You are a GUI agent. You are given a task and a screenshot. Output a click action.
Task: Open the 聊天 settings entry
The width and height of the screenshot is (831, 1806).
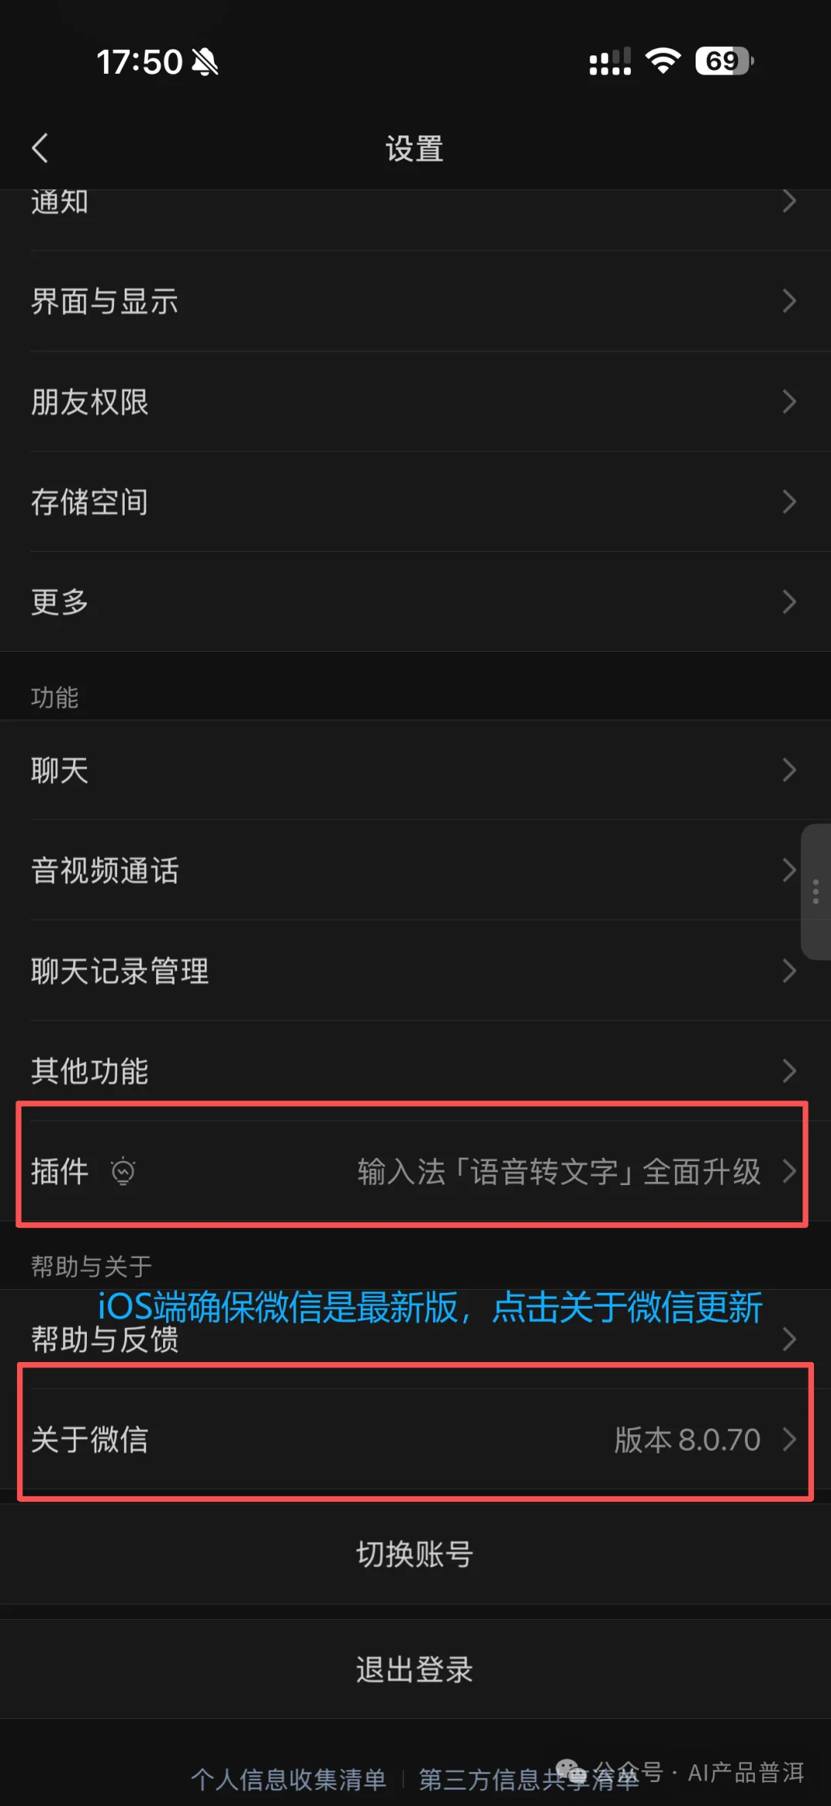coord(415,770)
